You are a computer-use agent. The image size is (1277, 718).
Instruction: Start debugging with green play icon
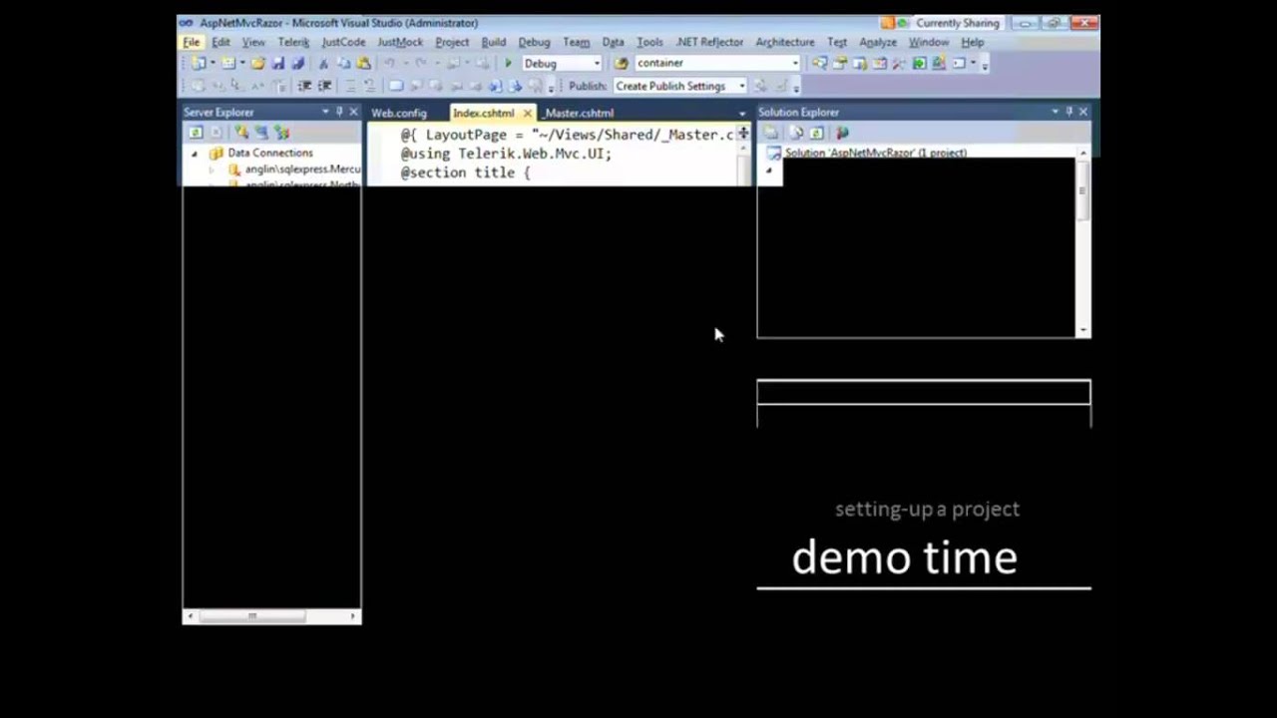pos(509,63)
